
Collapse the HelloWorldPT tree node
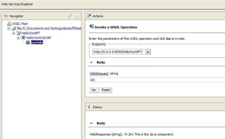pyautogui.click(x=14, y=33)
